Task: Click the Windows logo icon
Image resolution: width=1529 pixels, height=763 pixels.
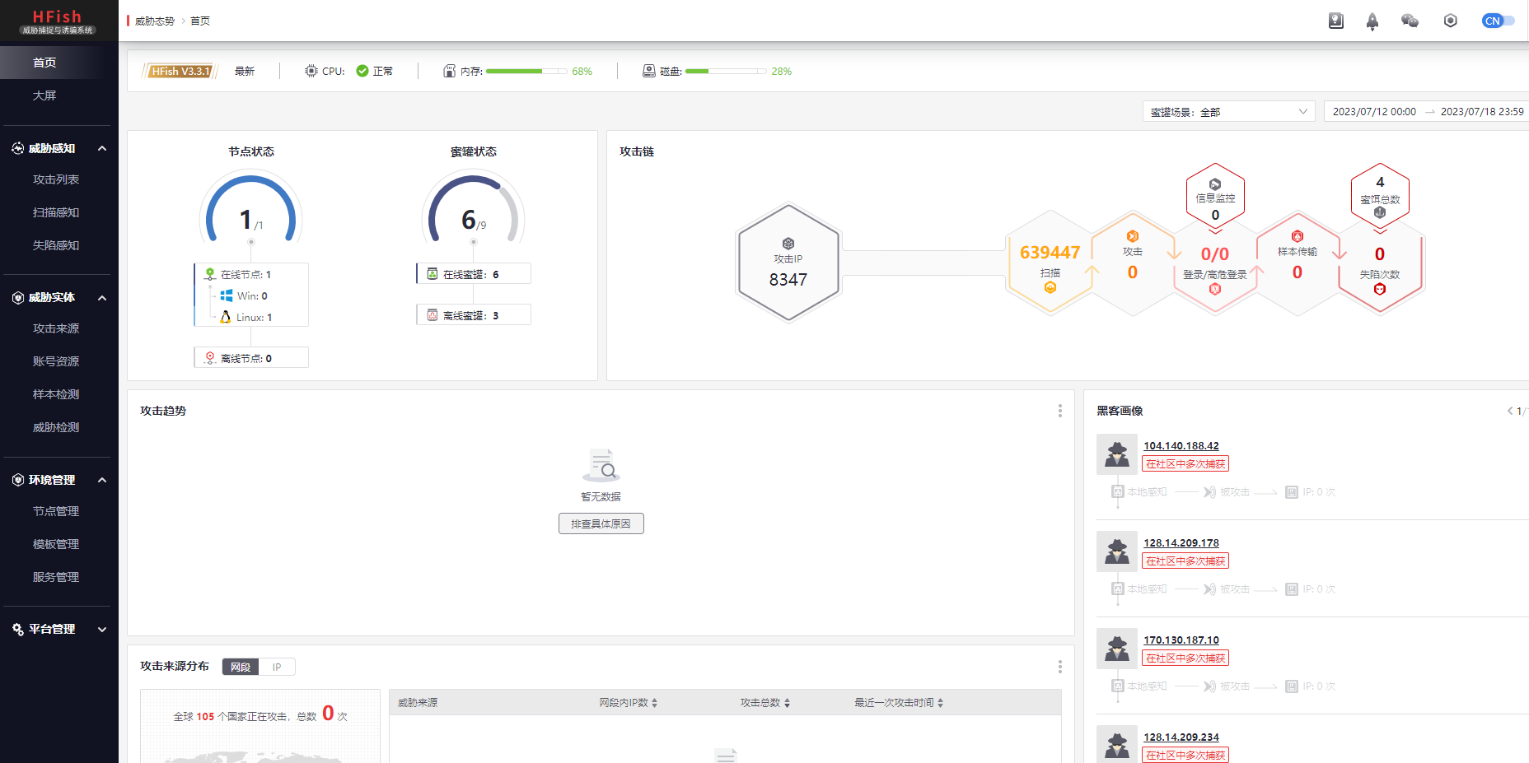Action: coord(226,295)
